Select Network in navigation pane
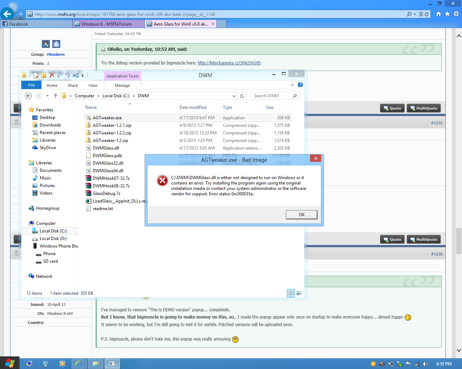The width and height of the screenshot is (462, 369). coord(44,276)
